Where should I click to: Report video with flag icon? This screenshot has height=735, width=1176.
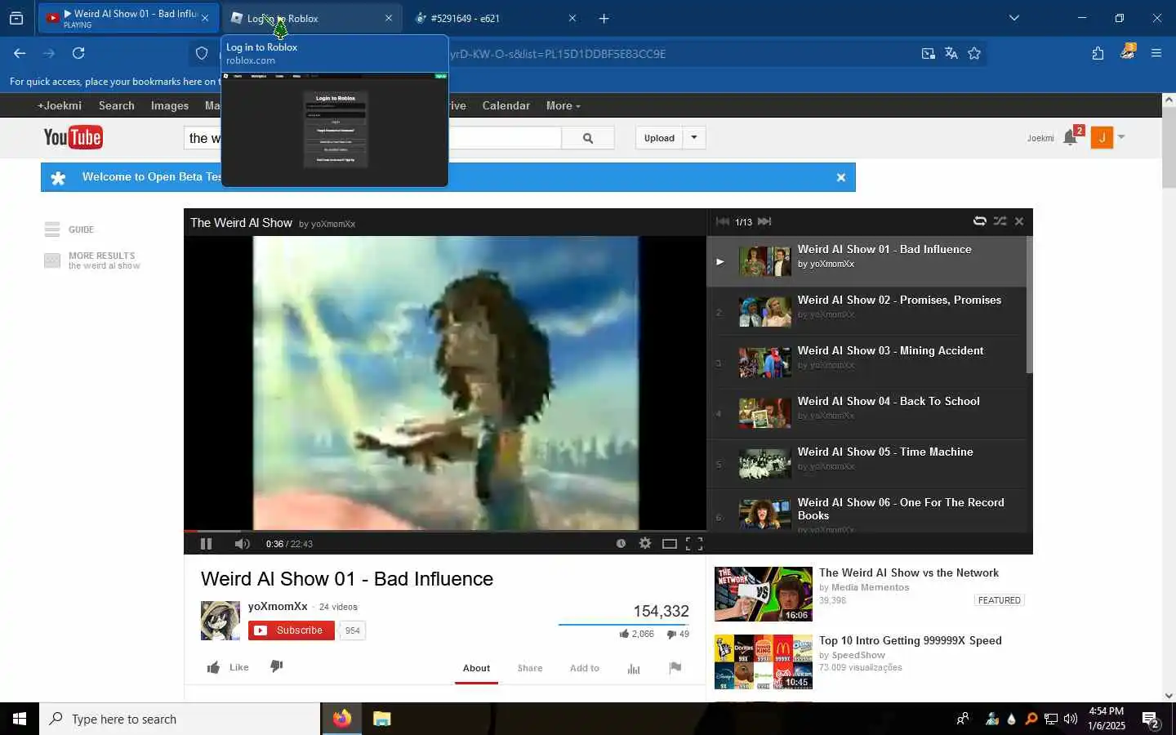[675, 667]
